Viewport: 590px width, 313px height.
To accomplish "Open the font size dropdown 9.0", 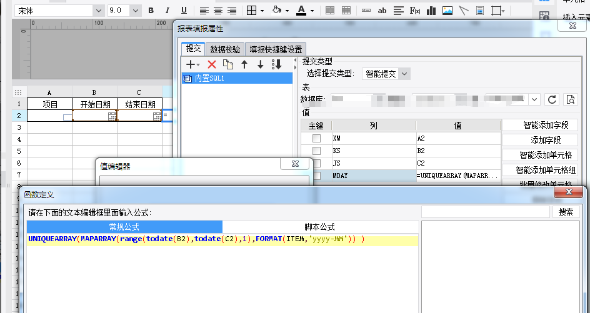I will click(136, 11).
